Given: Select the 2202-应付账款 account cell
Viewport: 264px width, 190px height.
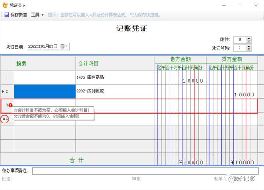Looking at the screenshot, I should pos(115,91).
